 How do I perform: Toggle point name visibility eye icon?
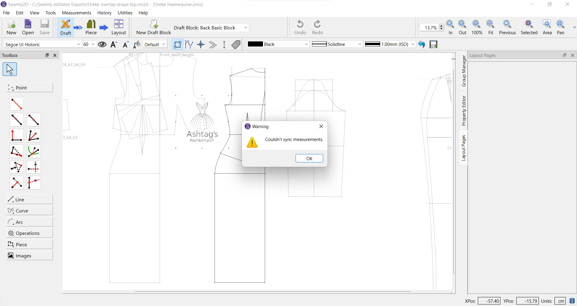point(102,45)
